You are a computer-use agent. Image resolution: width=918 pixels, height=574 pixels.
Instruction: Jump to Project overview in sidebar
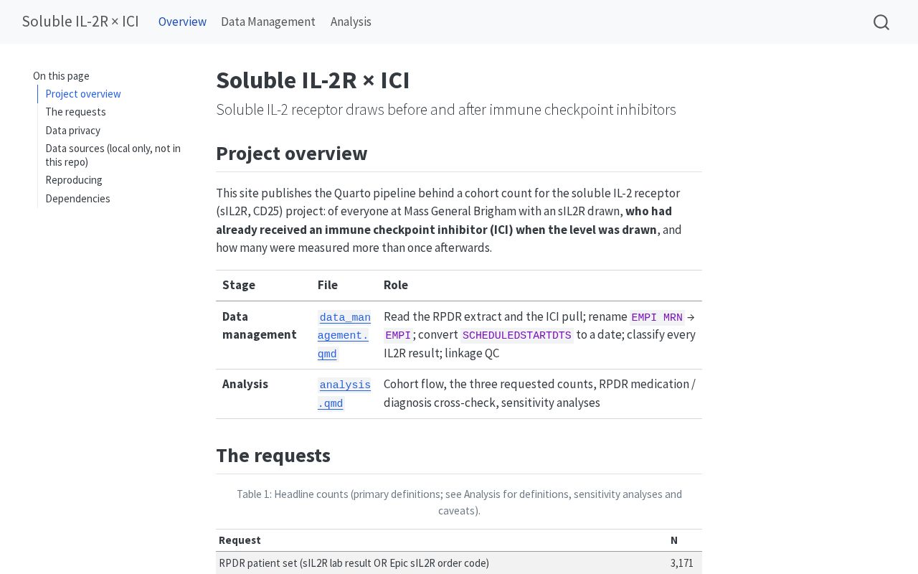[x=83, y=94]
